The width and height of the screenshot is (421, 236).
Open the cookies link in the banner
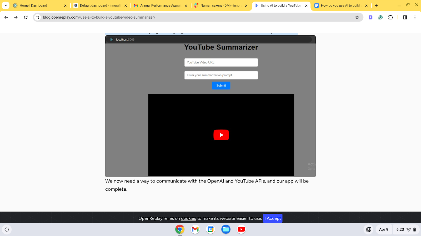click(188, 218)
